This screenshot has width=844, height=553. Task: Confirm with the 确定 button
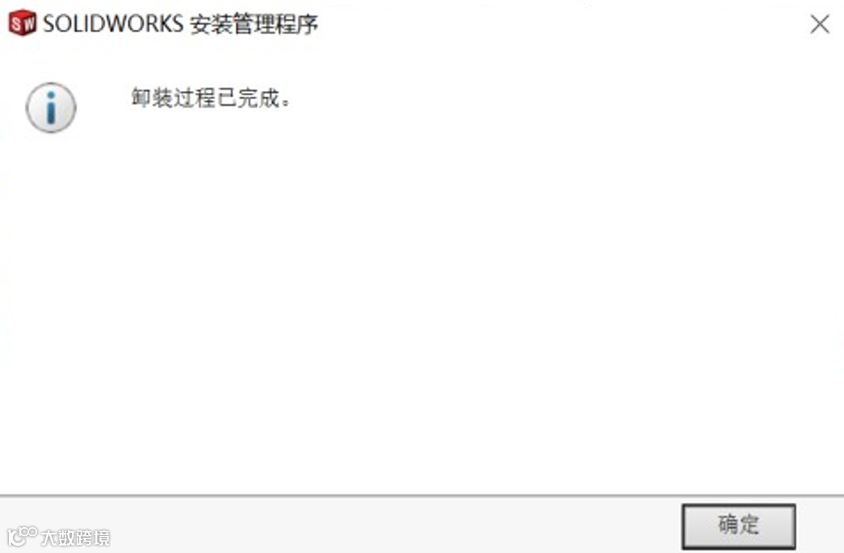pyautogui.click(x=739, y=526)
